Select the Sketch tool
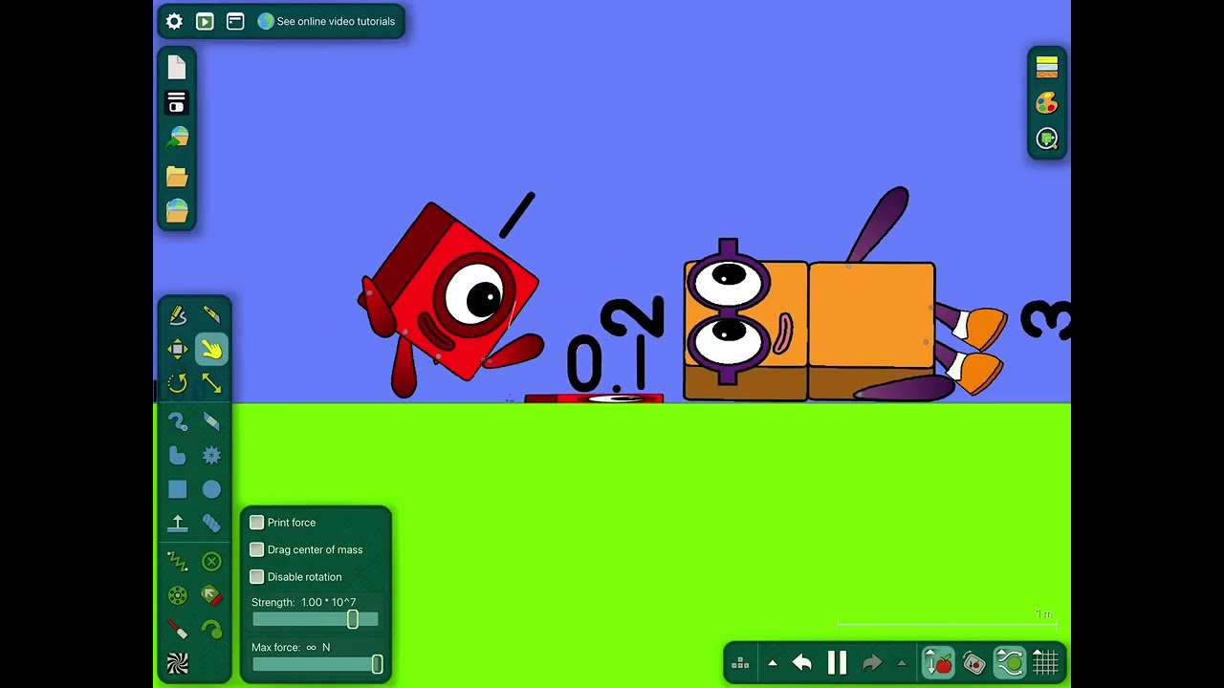The image size is (1224, 688). pos(178,315)
